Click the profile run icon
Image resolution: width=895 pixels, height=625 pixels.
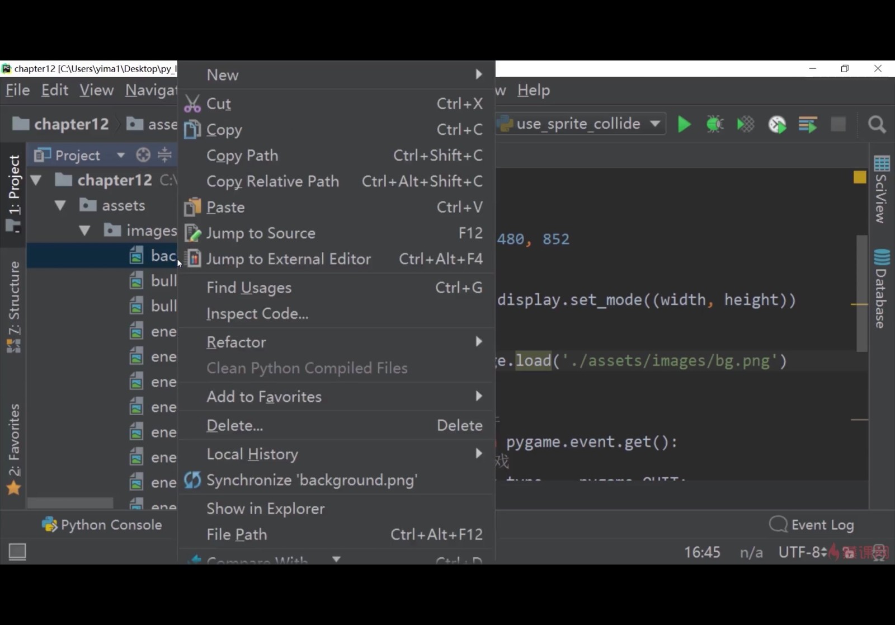pos(777,124)
